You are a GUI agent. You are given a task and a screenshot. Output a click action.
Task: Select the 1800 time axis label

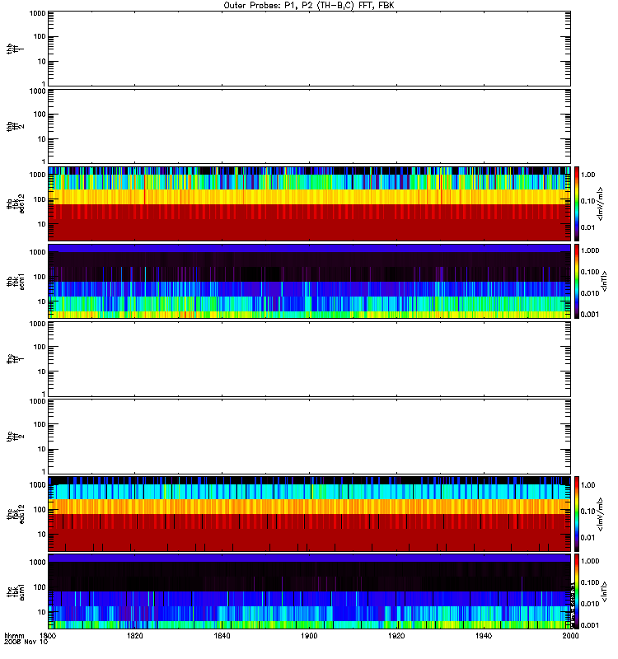(x=48, y=635)
